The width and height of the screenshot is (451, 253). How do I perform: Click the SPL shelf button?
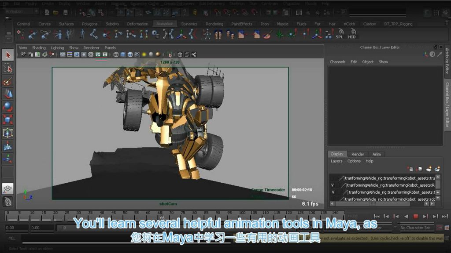(x=340, y=34)
